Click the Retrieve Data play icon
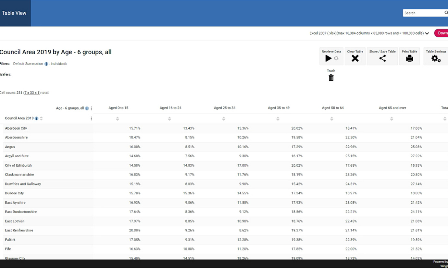448x269 pixels. [329, 58]
